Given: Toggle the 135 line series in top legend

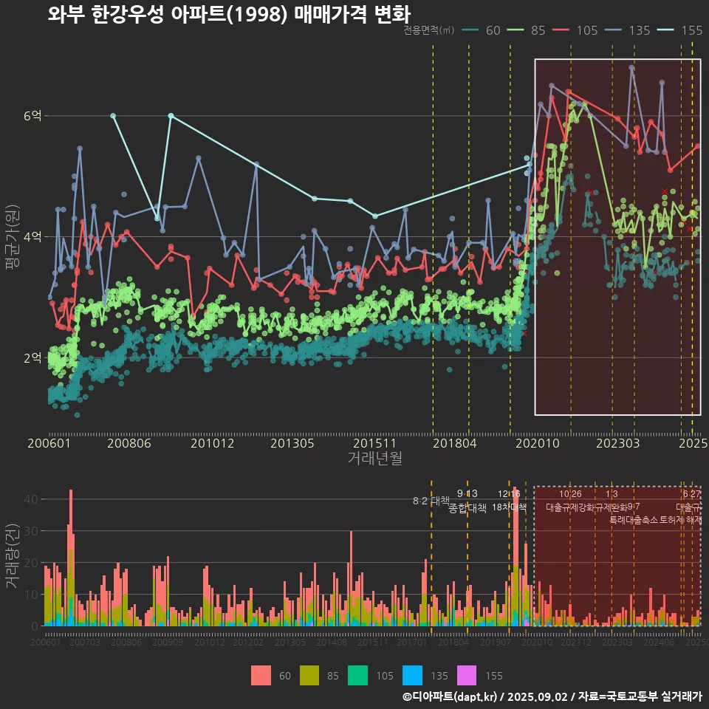Looking at the screenshot, I should [627, 30].
